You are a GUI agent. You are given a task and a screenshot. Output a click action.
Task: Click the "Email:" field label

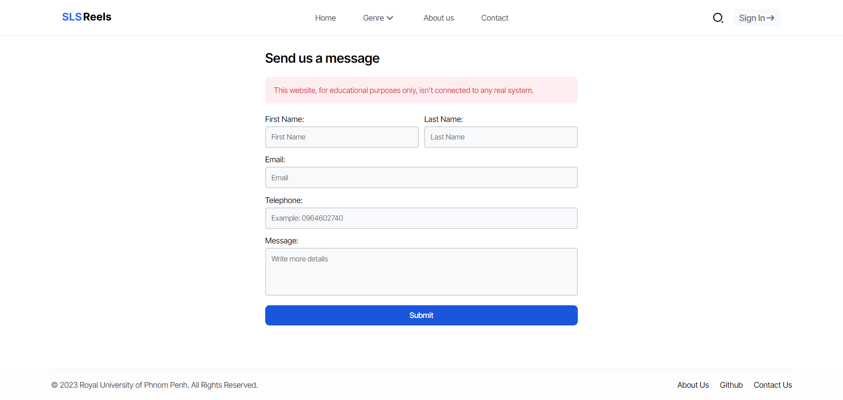(275, 160)
